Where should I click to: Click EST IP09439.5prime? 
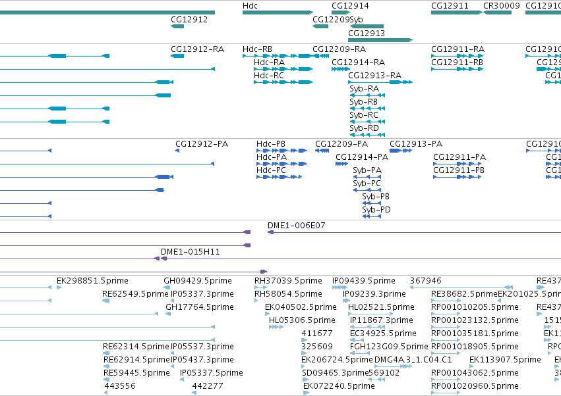tap(364, 281)
